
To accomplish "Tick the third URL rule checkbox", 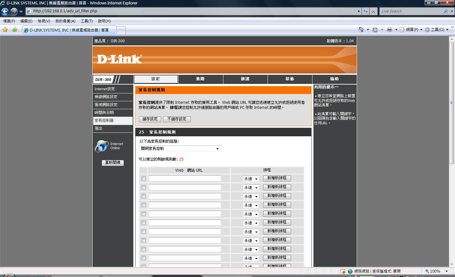I will coord(143,196).
